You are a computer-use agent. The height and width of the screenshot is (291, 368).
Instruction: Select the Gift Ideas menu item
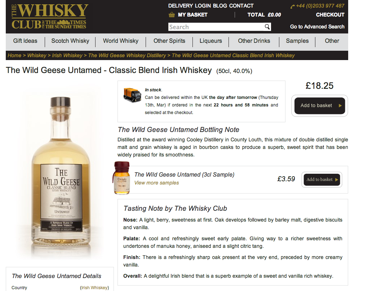(x=25, y=41)
